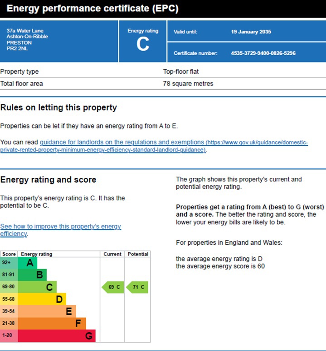This screenshot has height=351, width=326.
Task: Click the large Energy rating C badge
Action: coord(143,42)
